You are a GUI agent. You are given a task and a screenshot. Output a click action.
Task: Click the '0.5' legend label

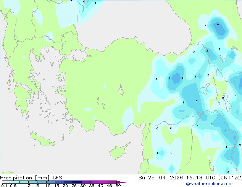(x=13, y=185)
